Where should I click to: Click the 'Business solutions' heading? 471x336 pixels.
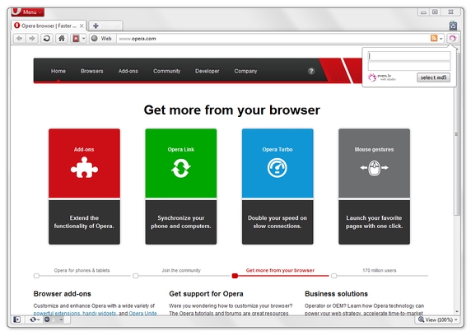click(x=336, y=294)
